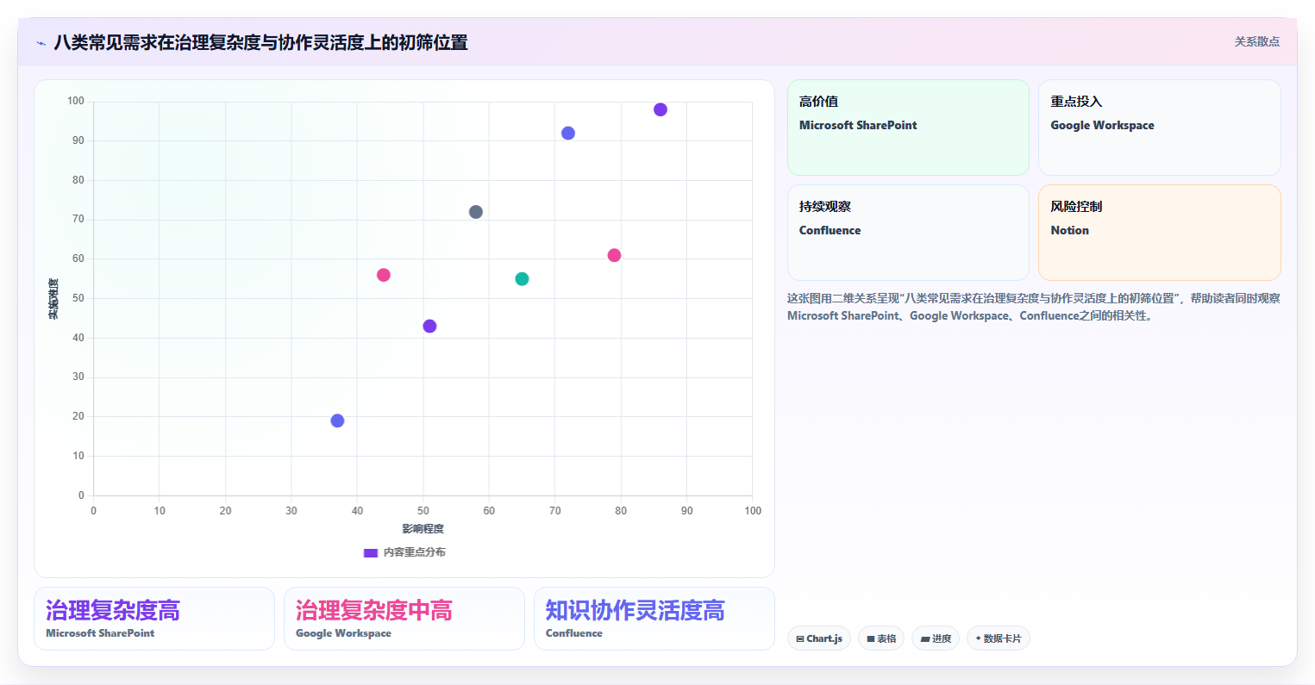Select the lowest indigo data point near 19
Screen dimensions: 1315x685
(x=337, y=420)
